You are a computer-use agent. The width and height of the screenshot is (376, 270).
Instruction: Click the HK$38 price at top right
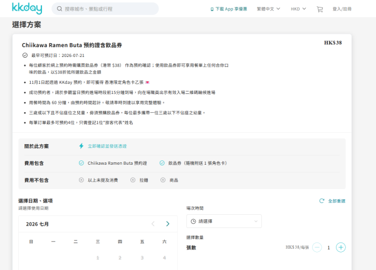(333, 43)
